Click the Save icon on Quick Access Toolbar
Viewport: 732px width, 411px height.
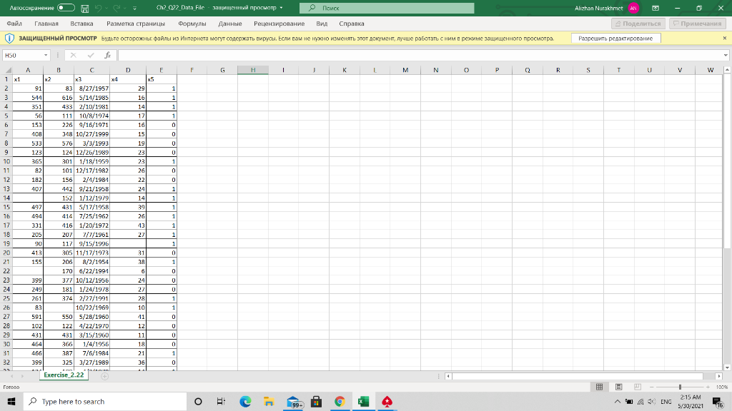point(85,7)
